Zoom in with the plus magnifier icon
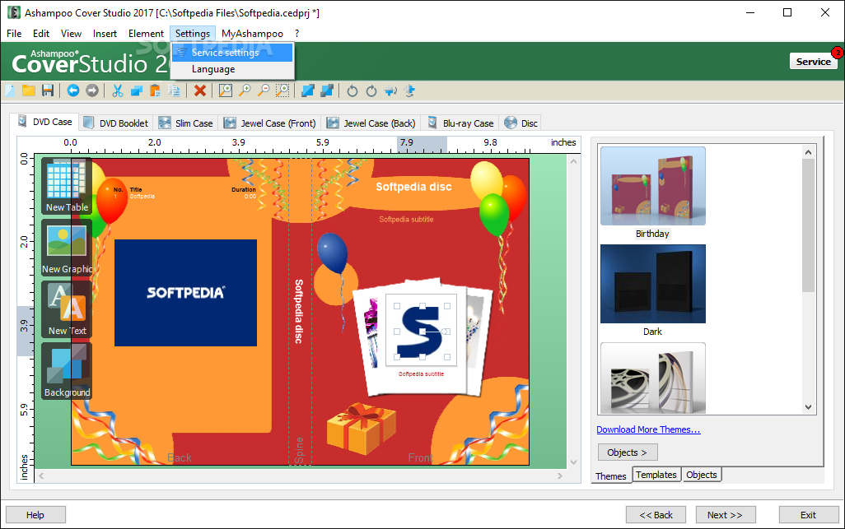Viewport: 845px width, 529px height. 245,90
